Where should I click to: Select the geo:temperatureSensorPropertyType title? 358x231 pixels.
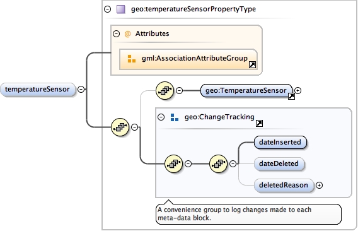[193, 9]
